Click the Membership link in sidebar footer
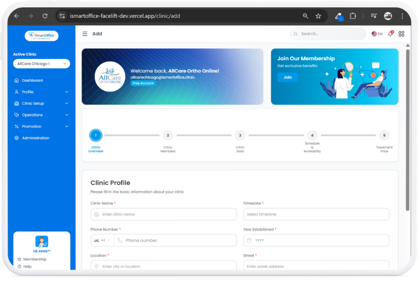Screen dimensions: 418x283 35,259
